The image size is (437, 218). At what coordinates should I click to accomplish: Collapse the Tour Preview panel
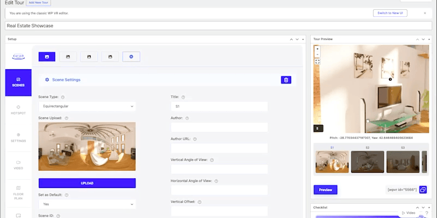tap(429, 39)
